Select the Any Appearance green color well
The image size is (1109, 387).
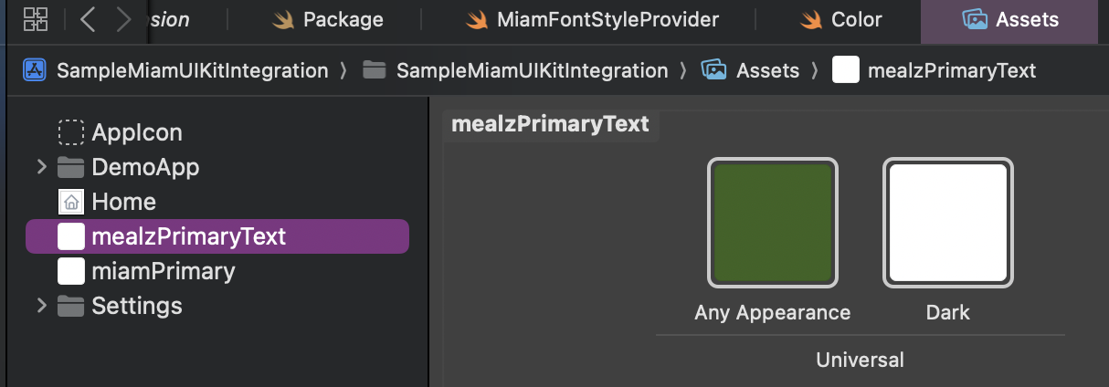(772, 223)
